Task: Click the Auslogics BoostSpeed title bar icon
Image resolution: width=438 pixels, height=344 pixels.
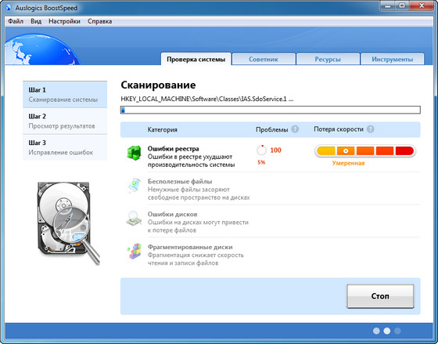Action: click(9, 8)
